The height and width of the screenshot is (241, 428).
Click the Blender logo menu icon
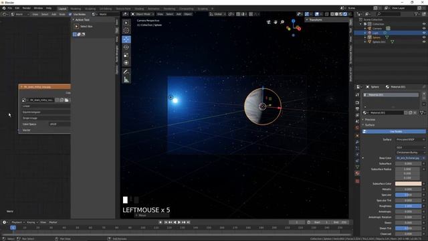(4, 8)
